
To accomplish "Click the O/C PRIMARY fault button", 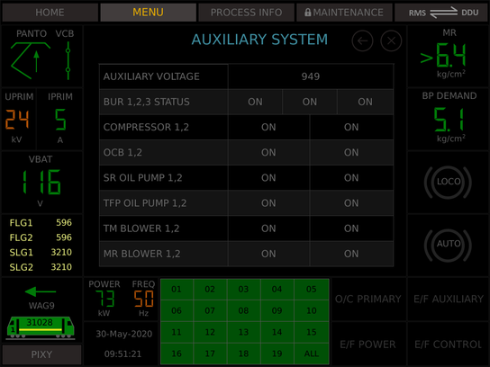I will 368,299.
